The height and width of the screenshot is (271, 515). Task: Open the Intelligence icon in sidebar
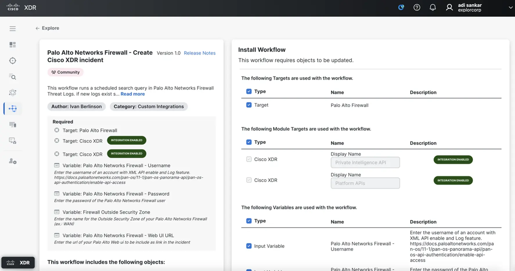(12, 93)
